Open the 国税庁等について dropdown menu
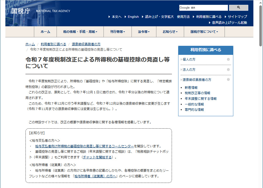 tap(204, 32)
